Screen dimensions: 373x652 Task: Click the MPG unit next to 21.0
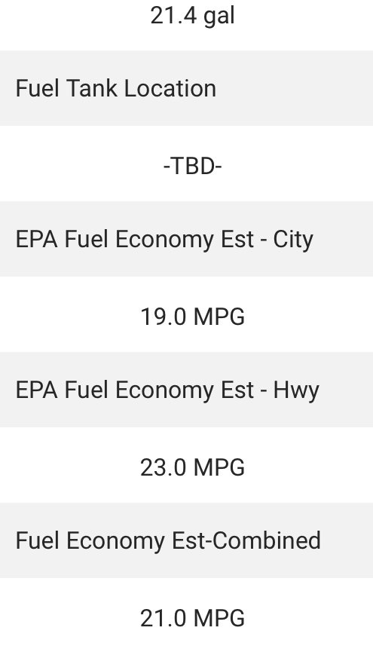[219, 618]
